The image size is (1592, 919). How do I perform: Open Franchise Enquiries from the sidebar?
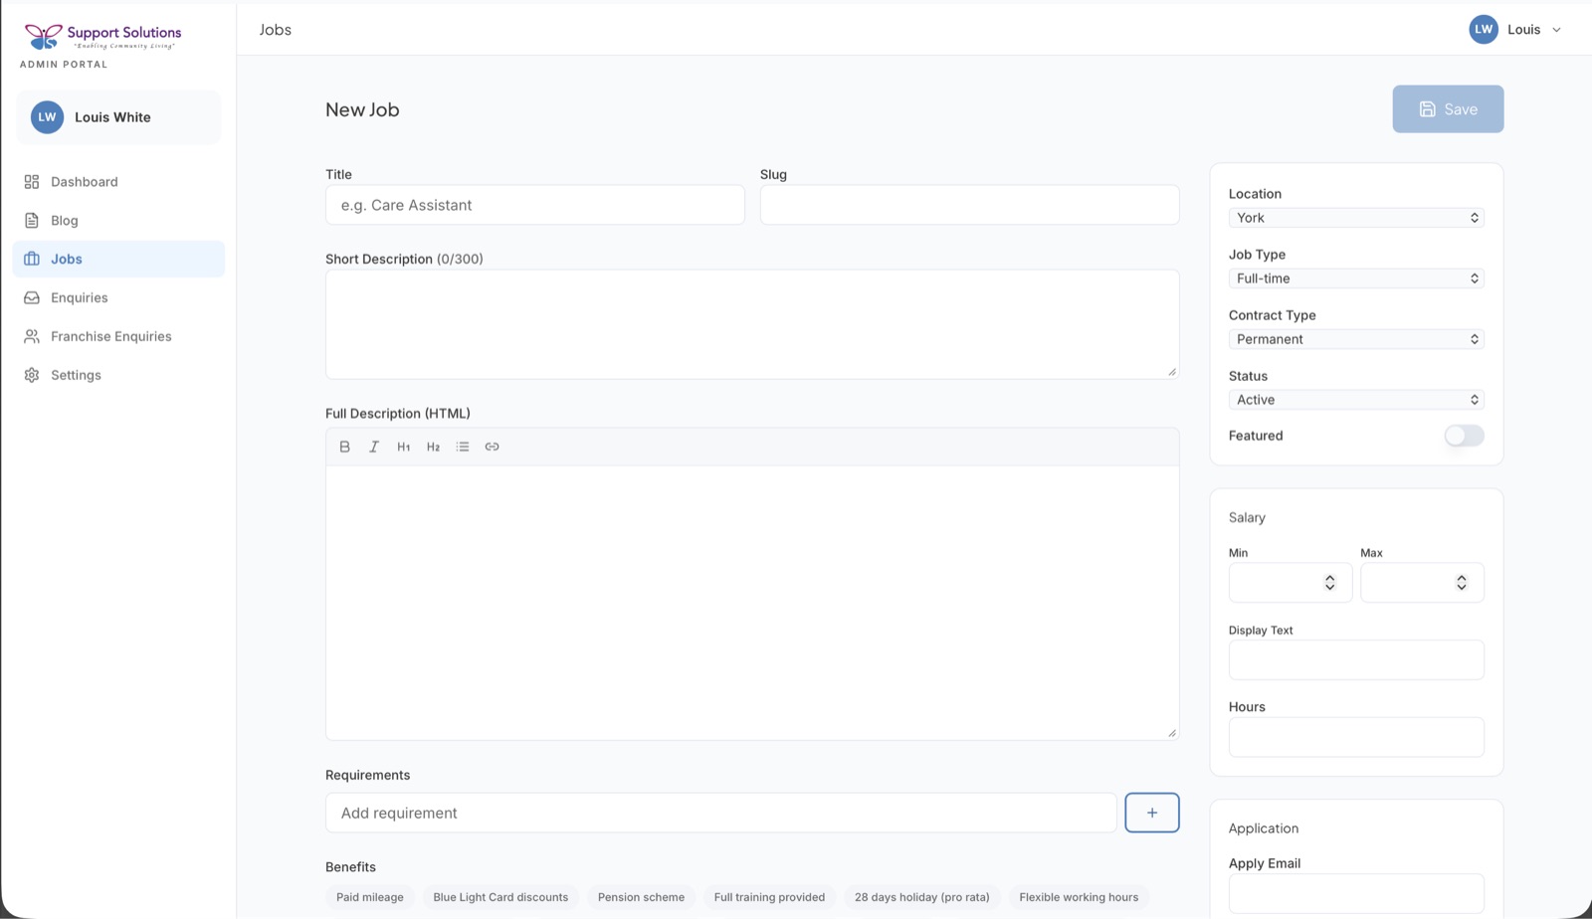(118, 336)
